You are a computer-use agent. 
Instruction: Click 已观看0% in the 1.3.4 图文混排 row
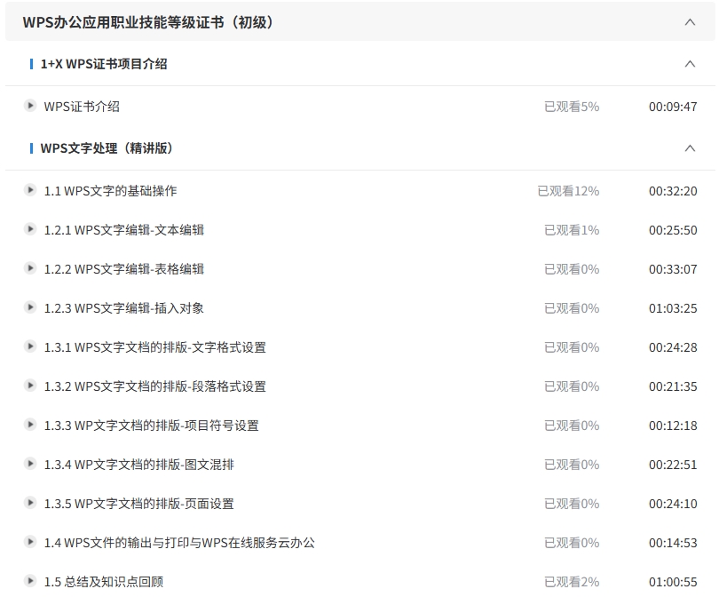(572, 465)
